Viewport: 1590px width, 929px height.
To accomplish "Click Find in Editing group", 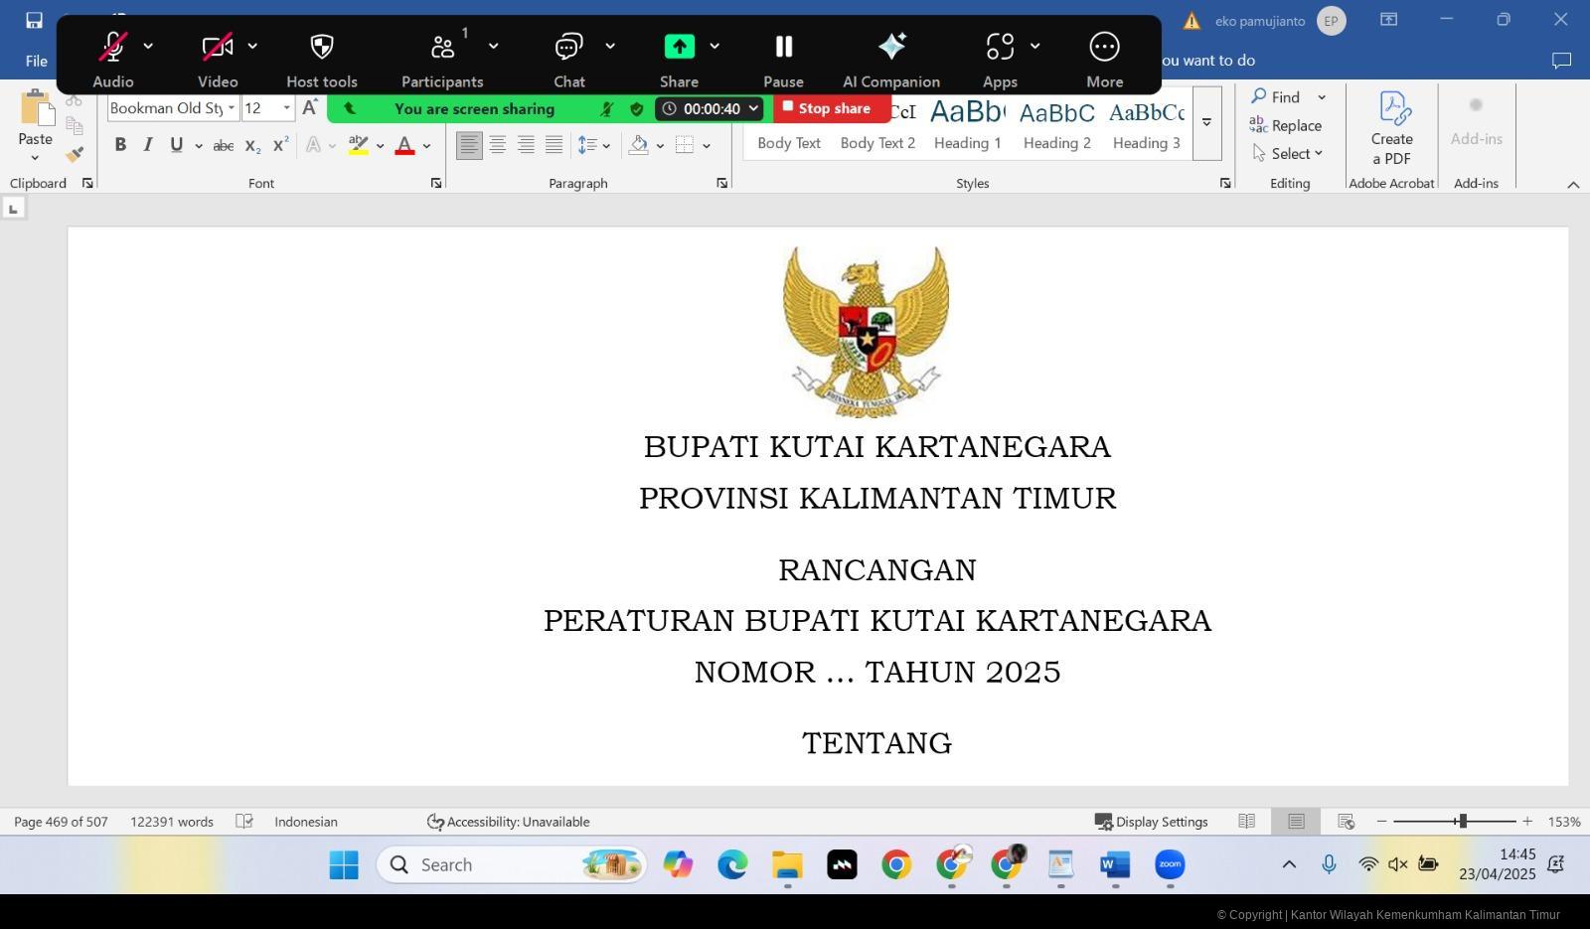I will click(x=1276, y=96).
